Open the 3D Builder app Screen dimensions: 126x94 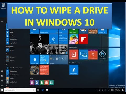point(12,57)
